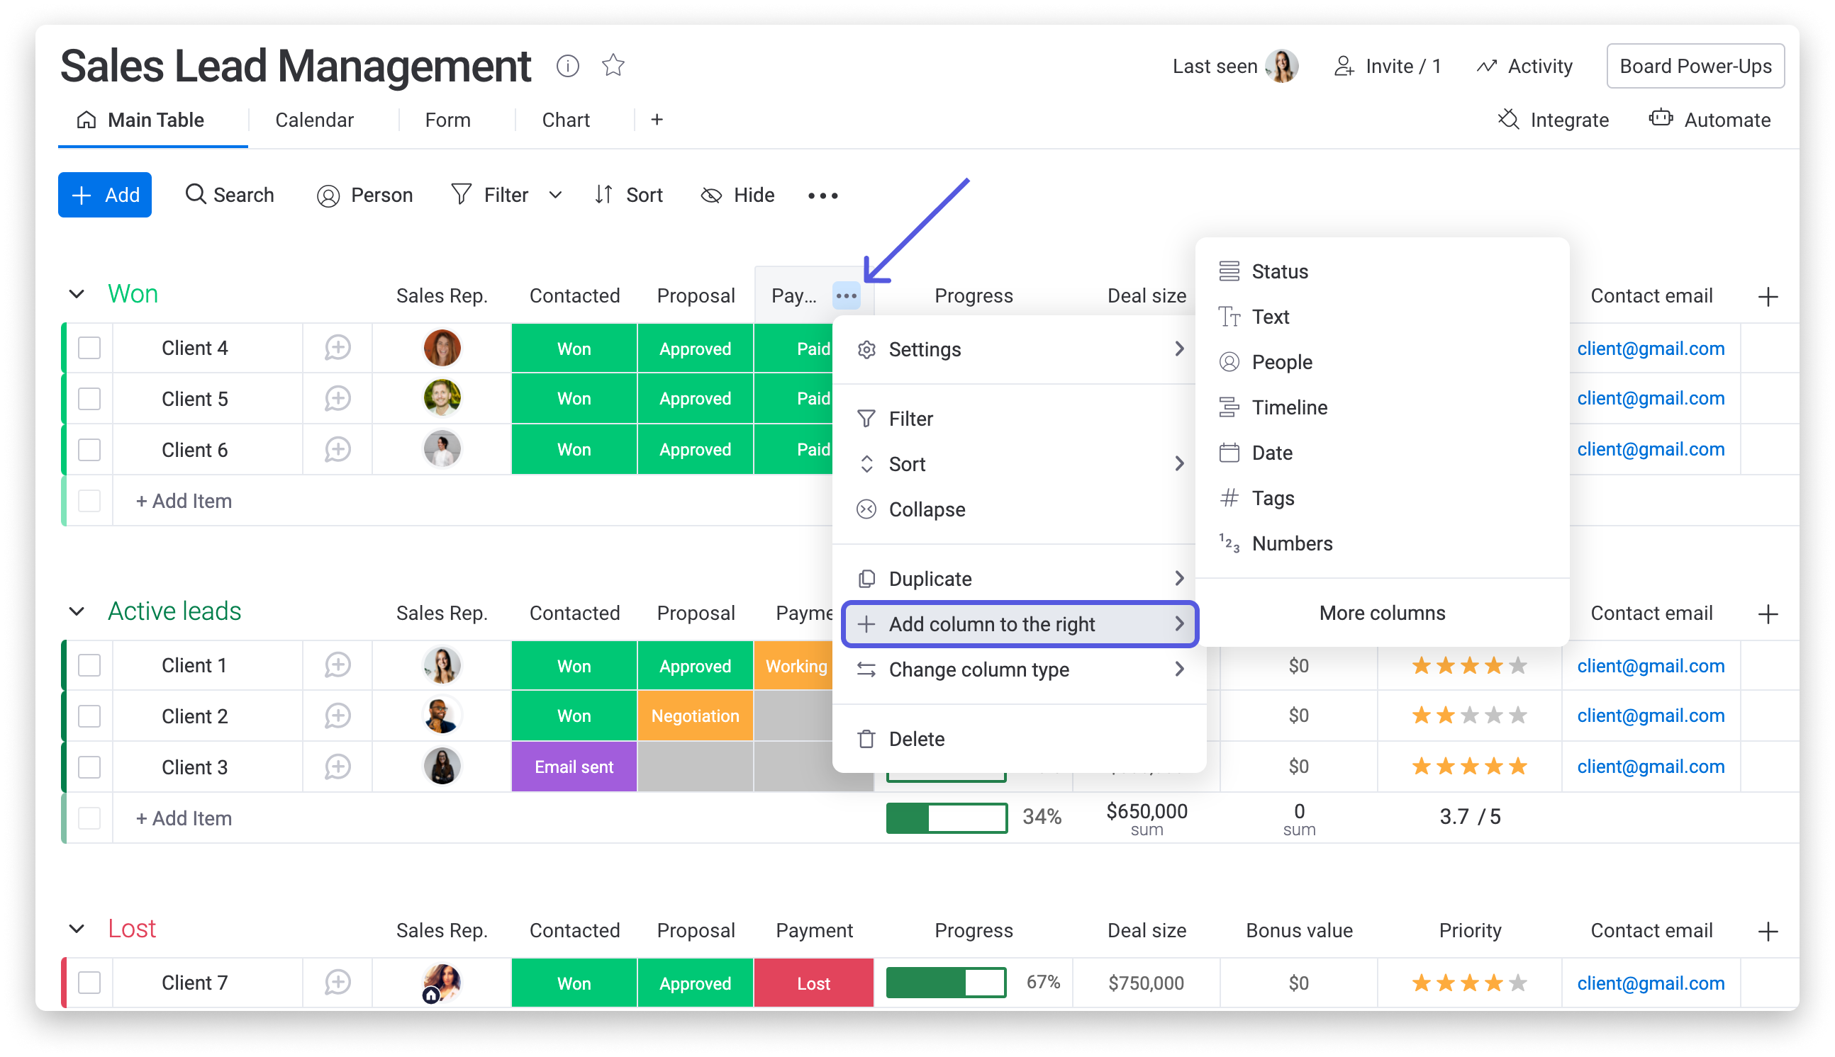Switch to the Calendar tab
The height and width of the screenshot is (1057, 1835).
314,120
